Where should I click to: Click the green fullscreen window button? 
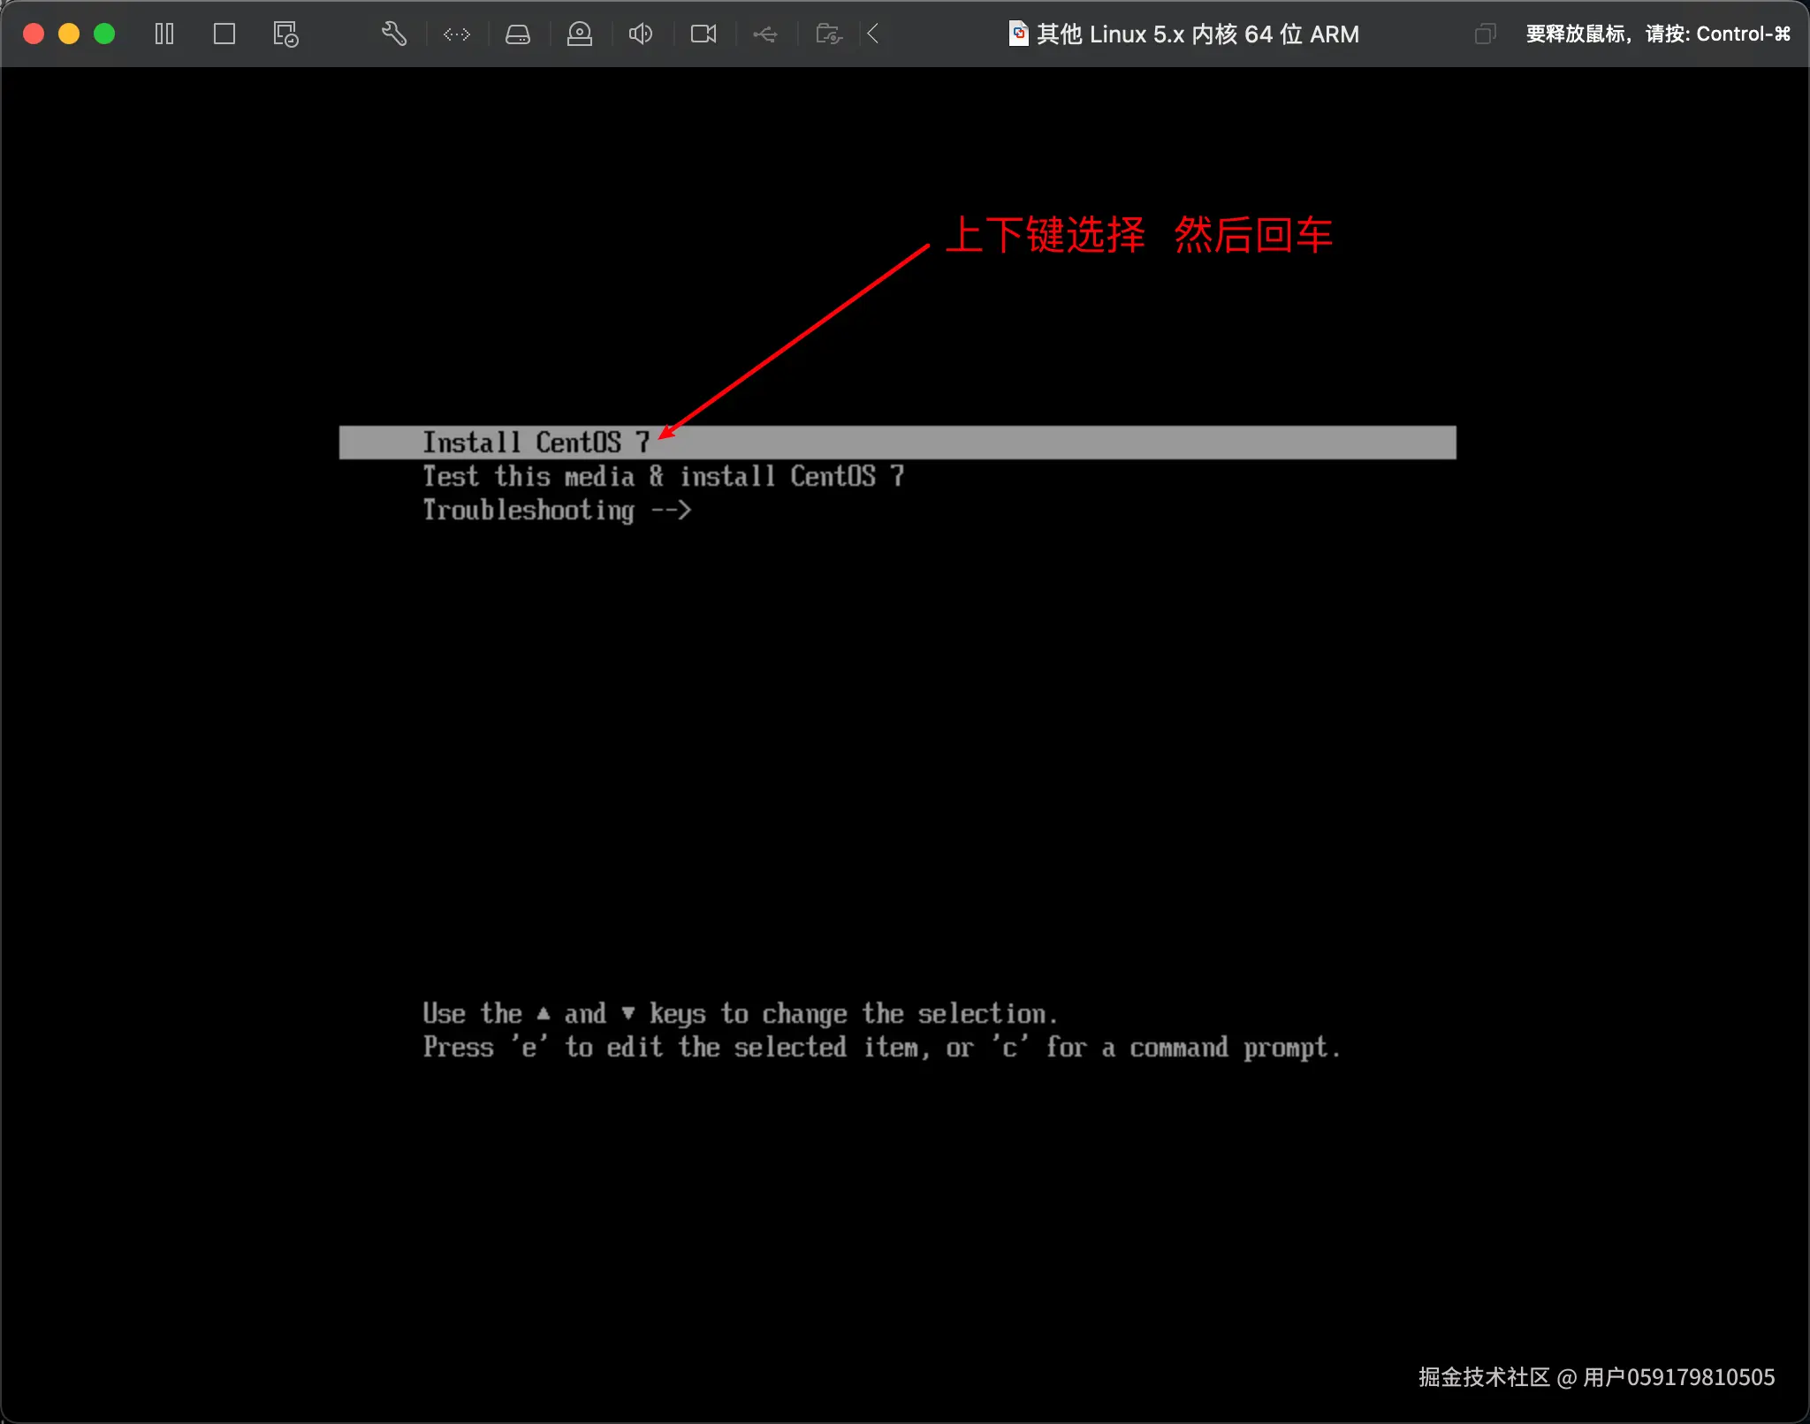pos(104,34)
